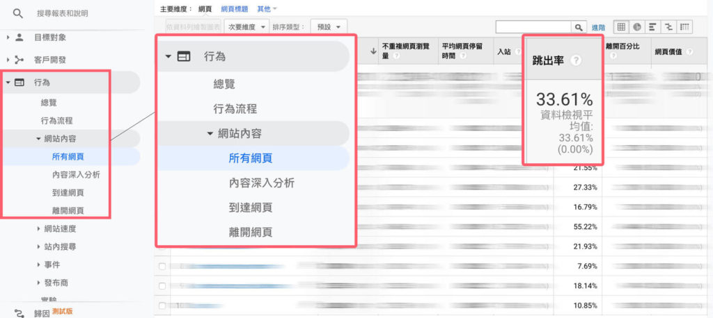Click the 歸因 attribution icon in sidebar

19,312
